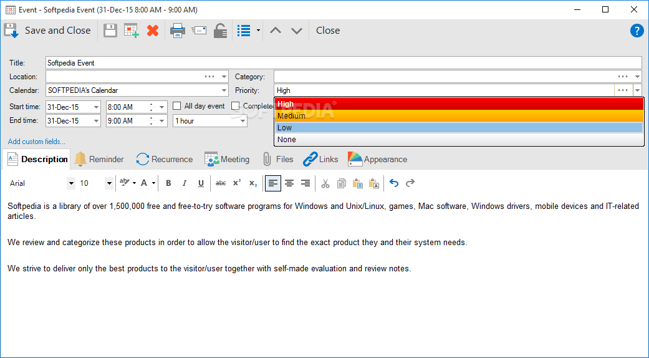This screenshot has height=358, width=649.
Task: Collapse the Priority dropdown arrow
Action: pyautogui.click(x=637, y=90)
